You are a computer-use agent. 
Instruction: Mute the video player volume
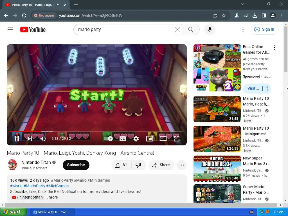43,138
